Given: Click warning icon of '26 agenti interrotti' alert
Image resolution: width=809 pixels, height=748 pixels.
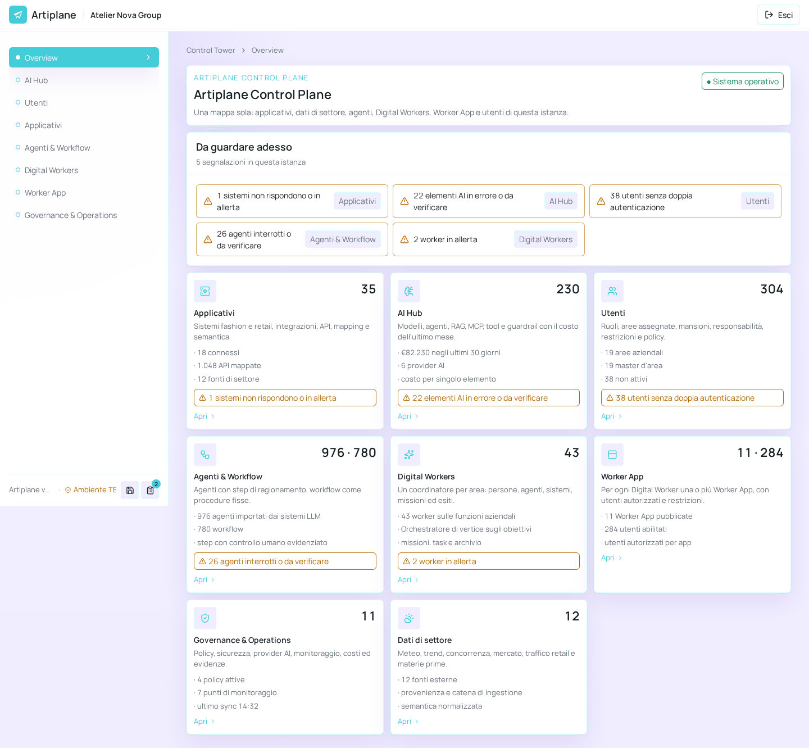Looking at the screenshot, I should pyautogui.click(x=208, y=239).
